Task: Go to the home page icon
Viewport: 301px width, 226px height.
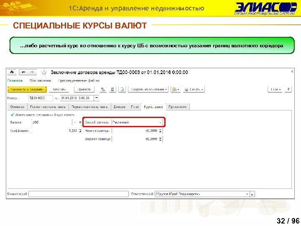Action: (x=12, y=72)
